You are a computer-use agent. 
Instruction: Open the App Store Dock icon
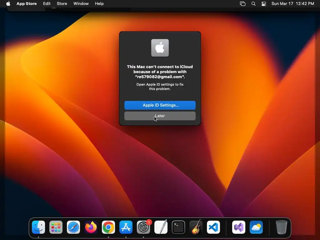tap(126, 227)
